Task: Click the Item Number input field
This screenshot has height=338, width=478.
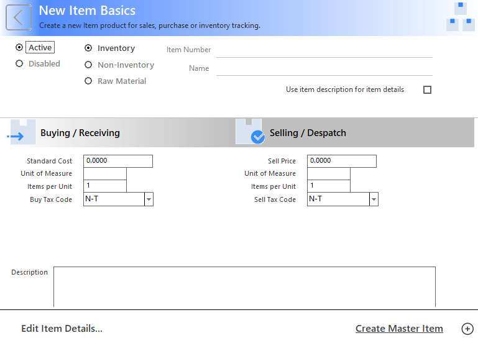Action: pos(324,50)
